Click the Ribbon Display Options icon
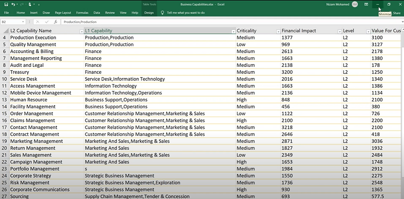This screenshot has height=199, width=404. 366,5
